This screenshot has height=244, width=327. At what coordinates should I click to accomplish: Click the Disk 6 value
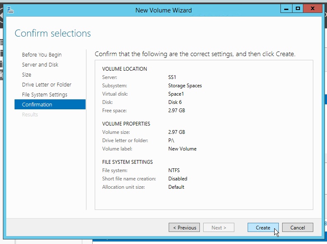point(175,102)
